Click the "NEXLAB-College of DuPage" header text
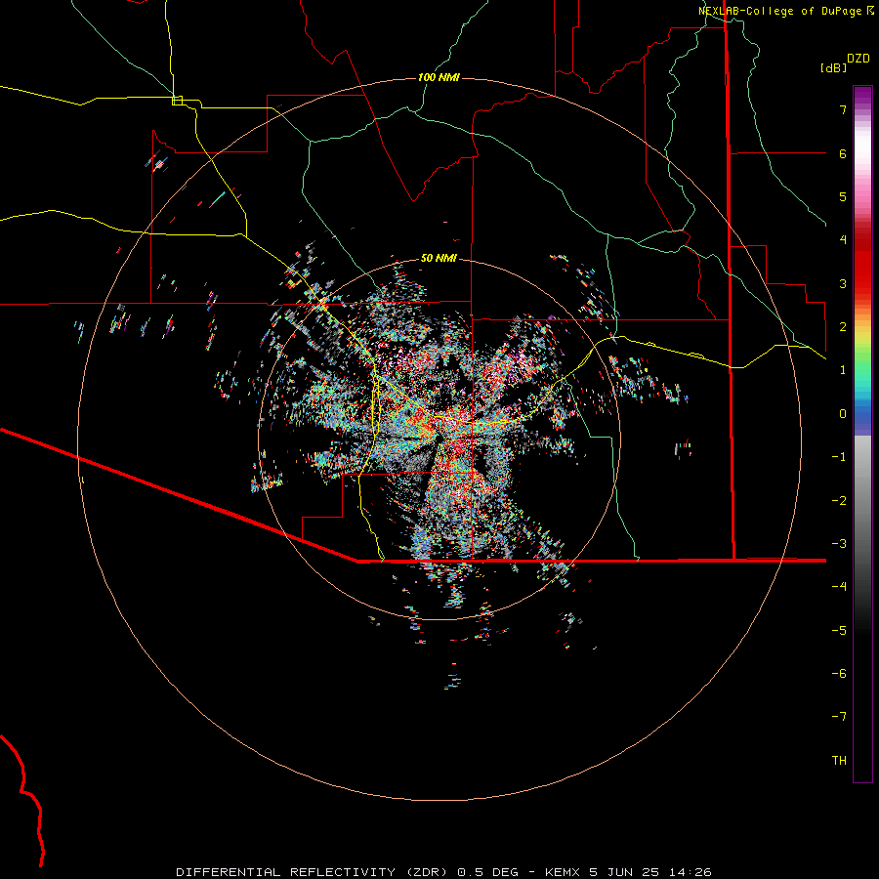 coord(781,11)
